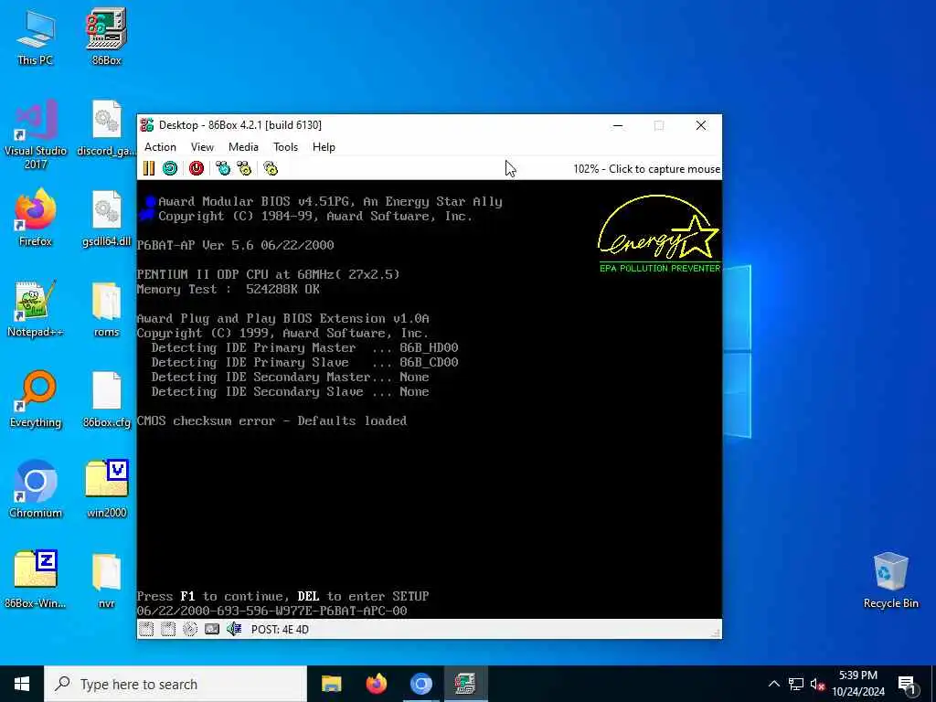Click the sound speaker status bar icon
The width and height of the screenshot is (936, 702).
tap(234, 629)
